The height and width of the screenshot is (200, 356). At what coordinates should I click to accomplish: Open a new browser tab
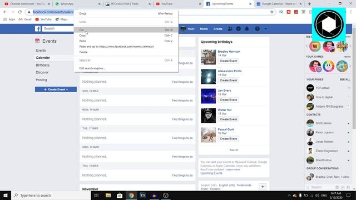click(x=309, y=4)
